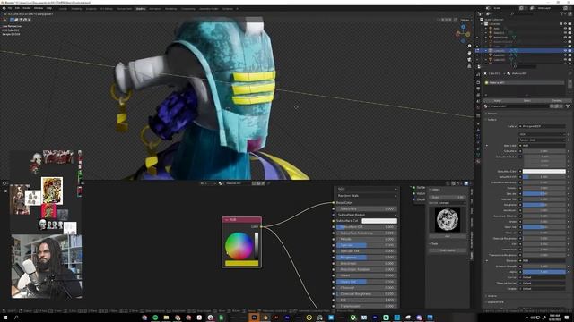Screen dimensions: 574x322
Task: Open the File menu in Blender
Action: click(10, 8)
